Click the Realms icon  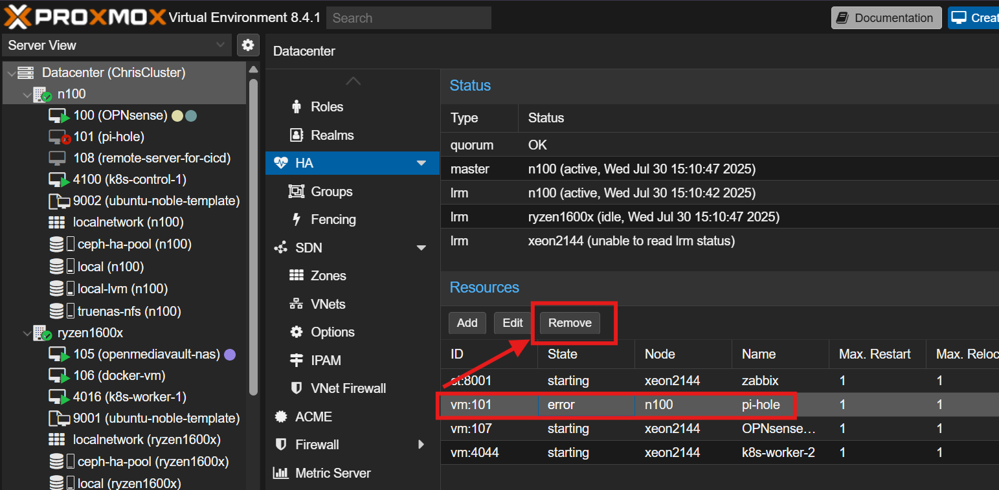[297, 135]
